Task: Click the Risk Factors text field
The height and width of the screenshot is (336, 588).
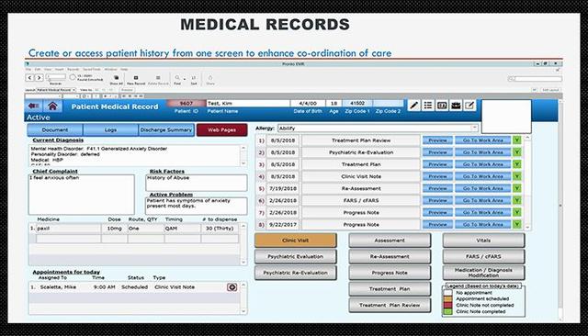Action: click(196, 183)
